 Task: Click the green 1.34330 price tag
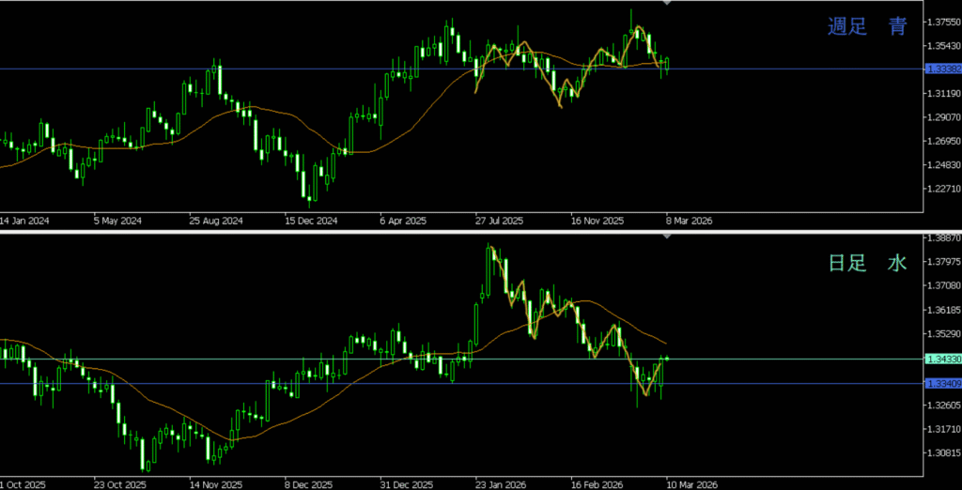point(942,359)
